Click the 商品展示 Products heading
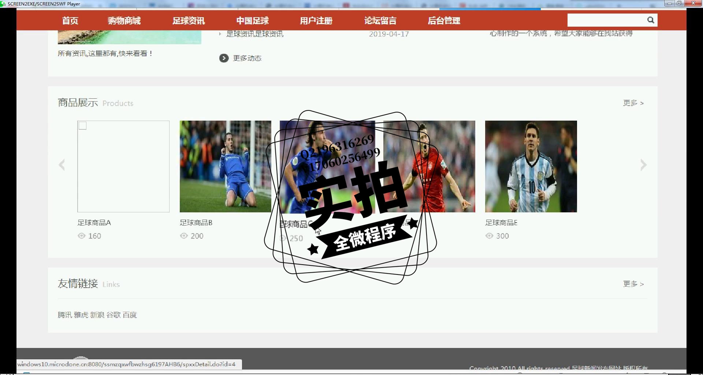 click(96, 103)
